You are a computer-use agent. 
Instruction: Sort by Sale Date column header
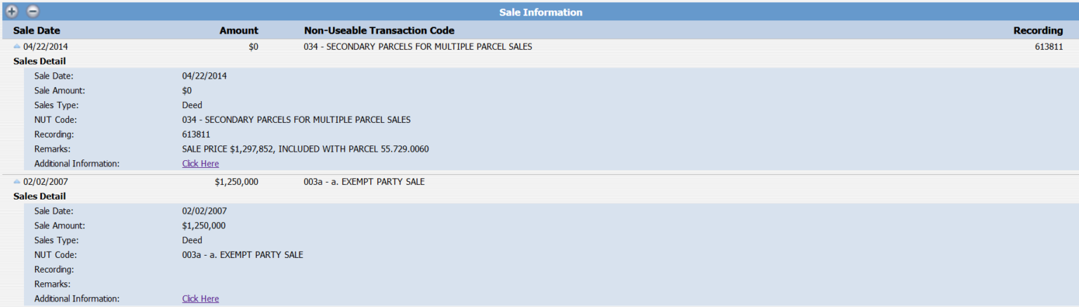pos(37,30)
